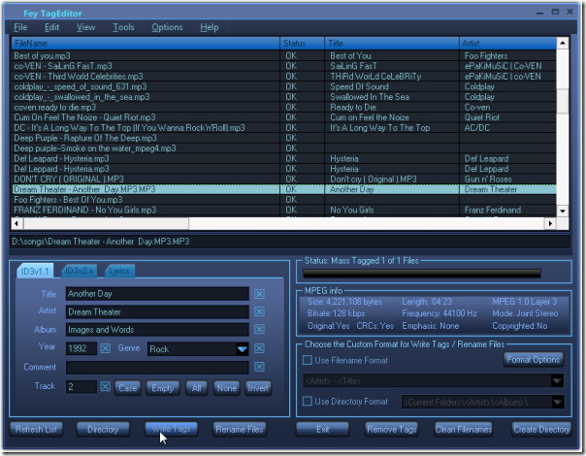The width and height of the screenshot is (586, 456).
Task: Click the Directory button
Action: (103, 429)
